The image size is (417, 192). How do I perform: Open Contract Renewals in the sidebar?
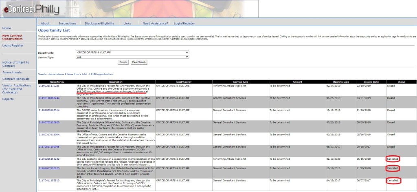pyautogui.click(x=16, y=78)
